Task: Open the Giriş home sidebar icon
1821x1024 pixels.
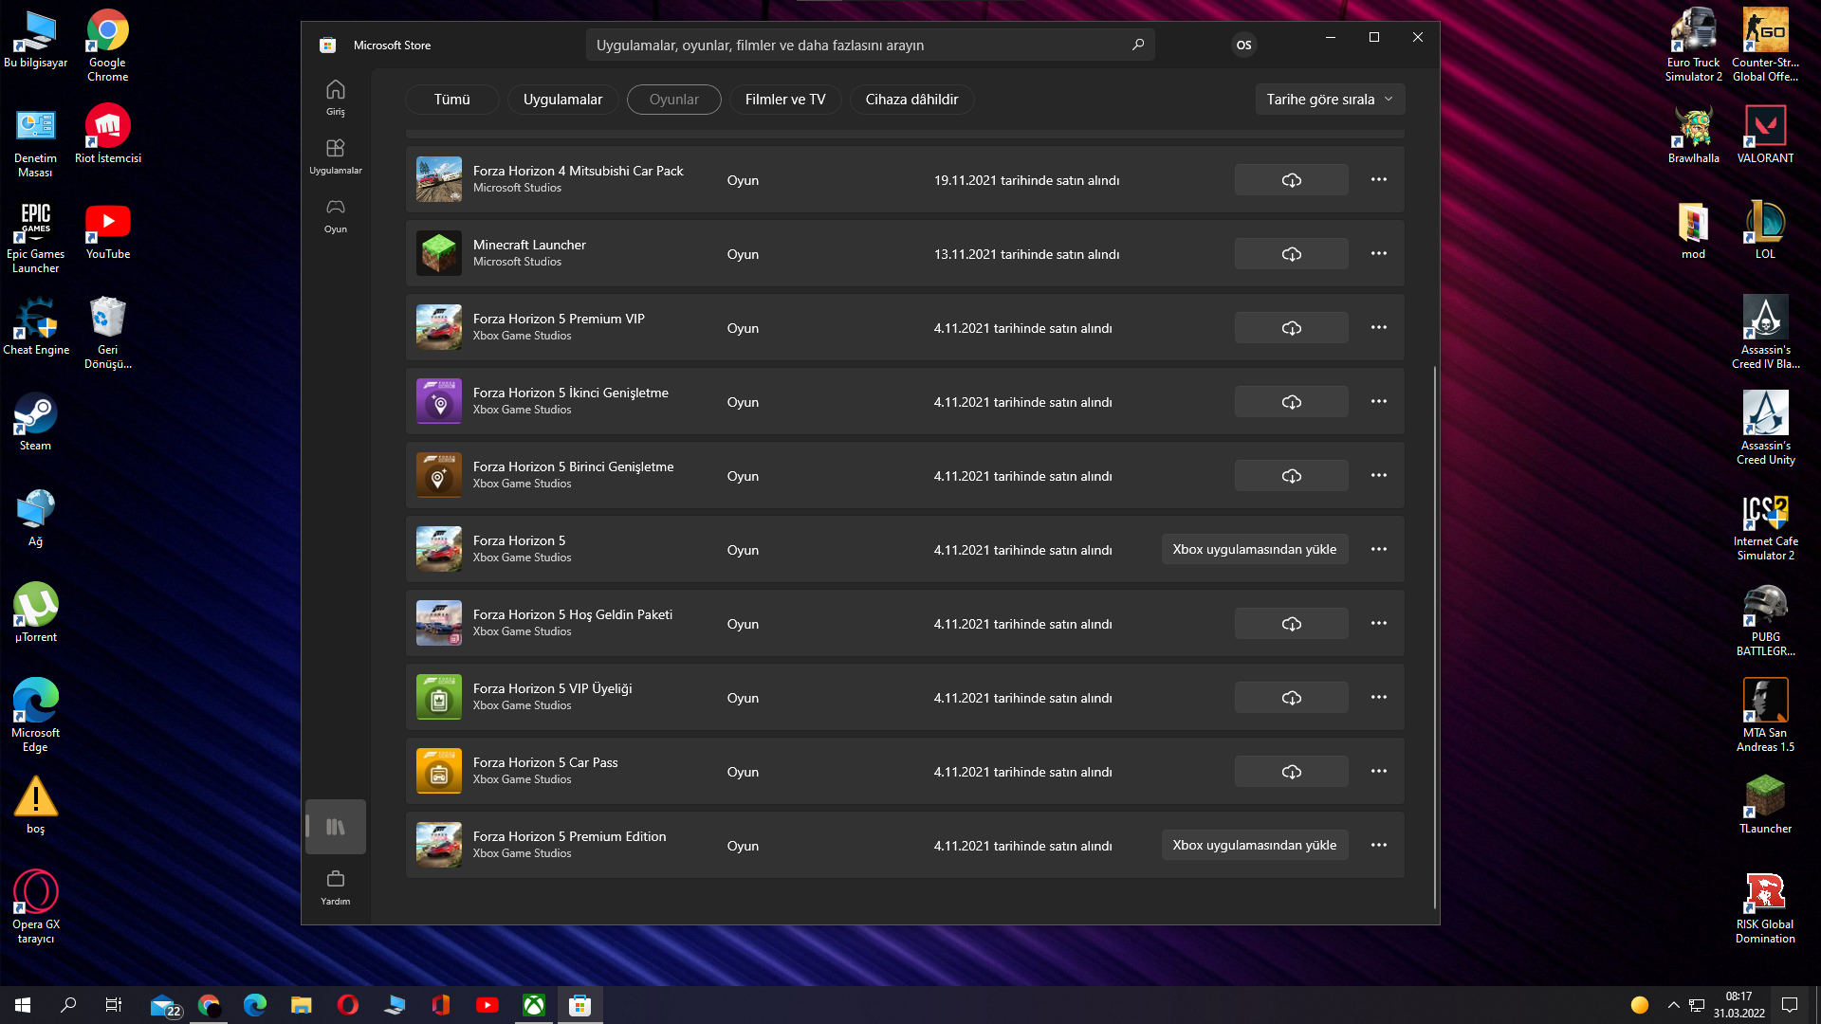Action: pos(336,98)
